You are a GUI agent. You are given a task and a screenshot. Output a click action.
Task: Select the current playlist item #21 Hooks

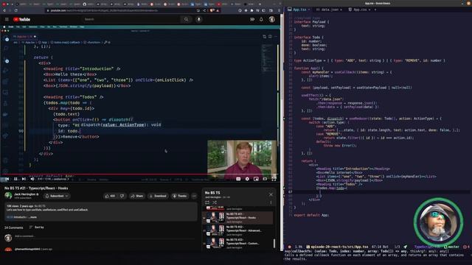[x=237, y=218]
